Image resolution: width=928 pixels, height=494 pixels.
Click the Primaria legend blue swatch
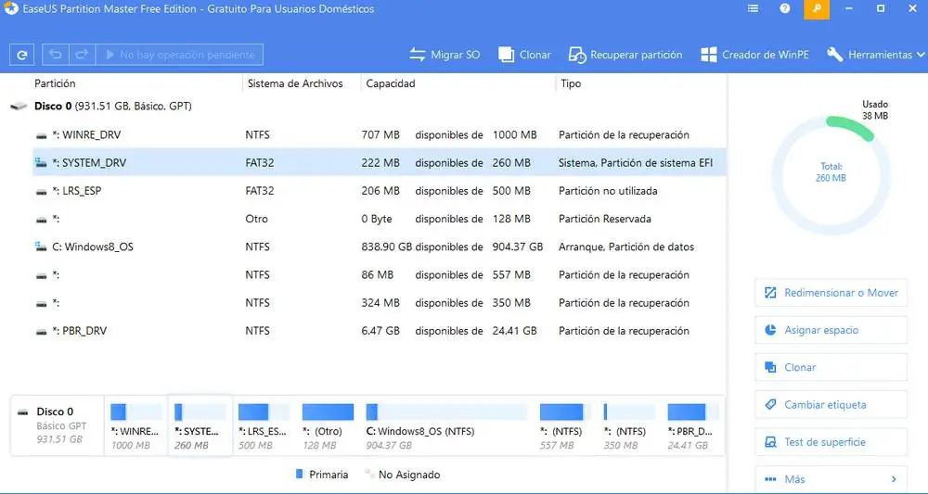pyautogui.click(x=299, y=474)
